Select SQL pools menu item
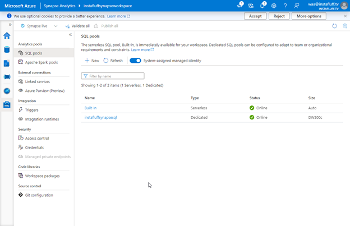This screenshot has height=226, width=350. click(x=44, y=53)
